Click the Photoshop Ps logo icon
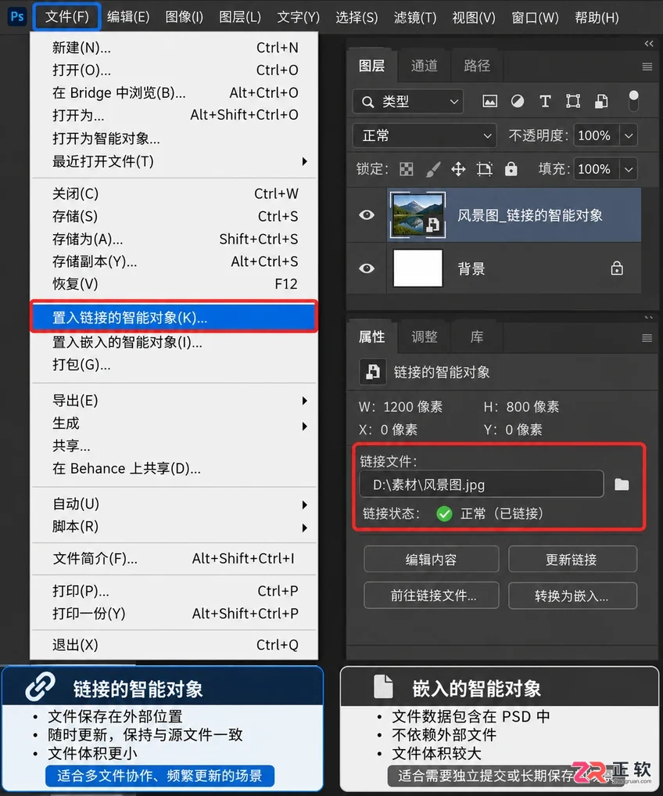This screenshot has width=663, height=796. coord(16,16)
